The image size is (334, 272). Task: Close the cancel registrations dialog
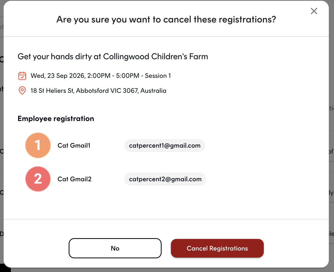(x=314, y=11)
